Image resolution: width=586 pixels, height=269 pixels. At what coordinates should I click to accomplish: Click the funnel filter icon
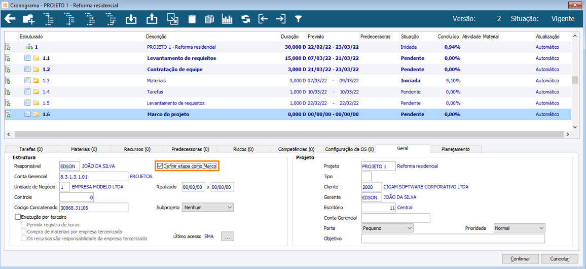click(x=299, y=19)
